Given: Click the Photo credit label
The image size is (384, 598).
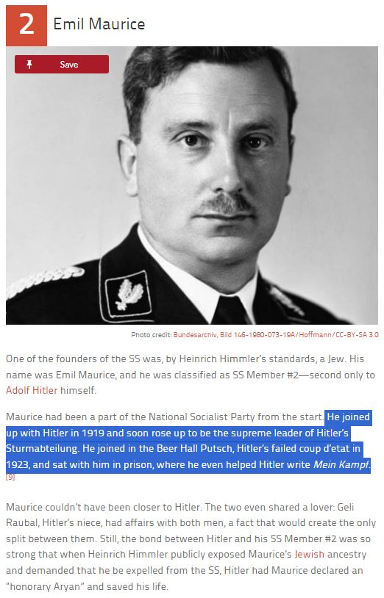Looking at the screenshot, I should [152, 335].
